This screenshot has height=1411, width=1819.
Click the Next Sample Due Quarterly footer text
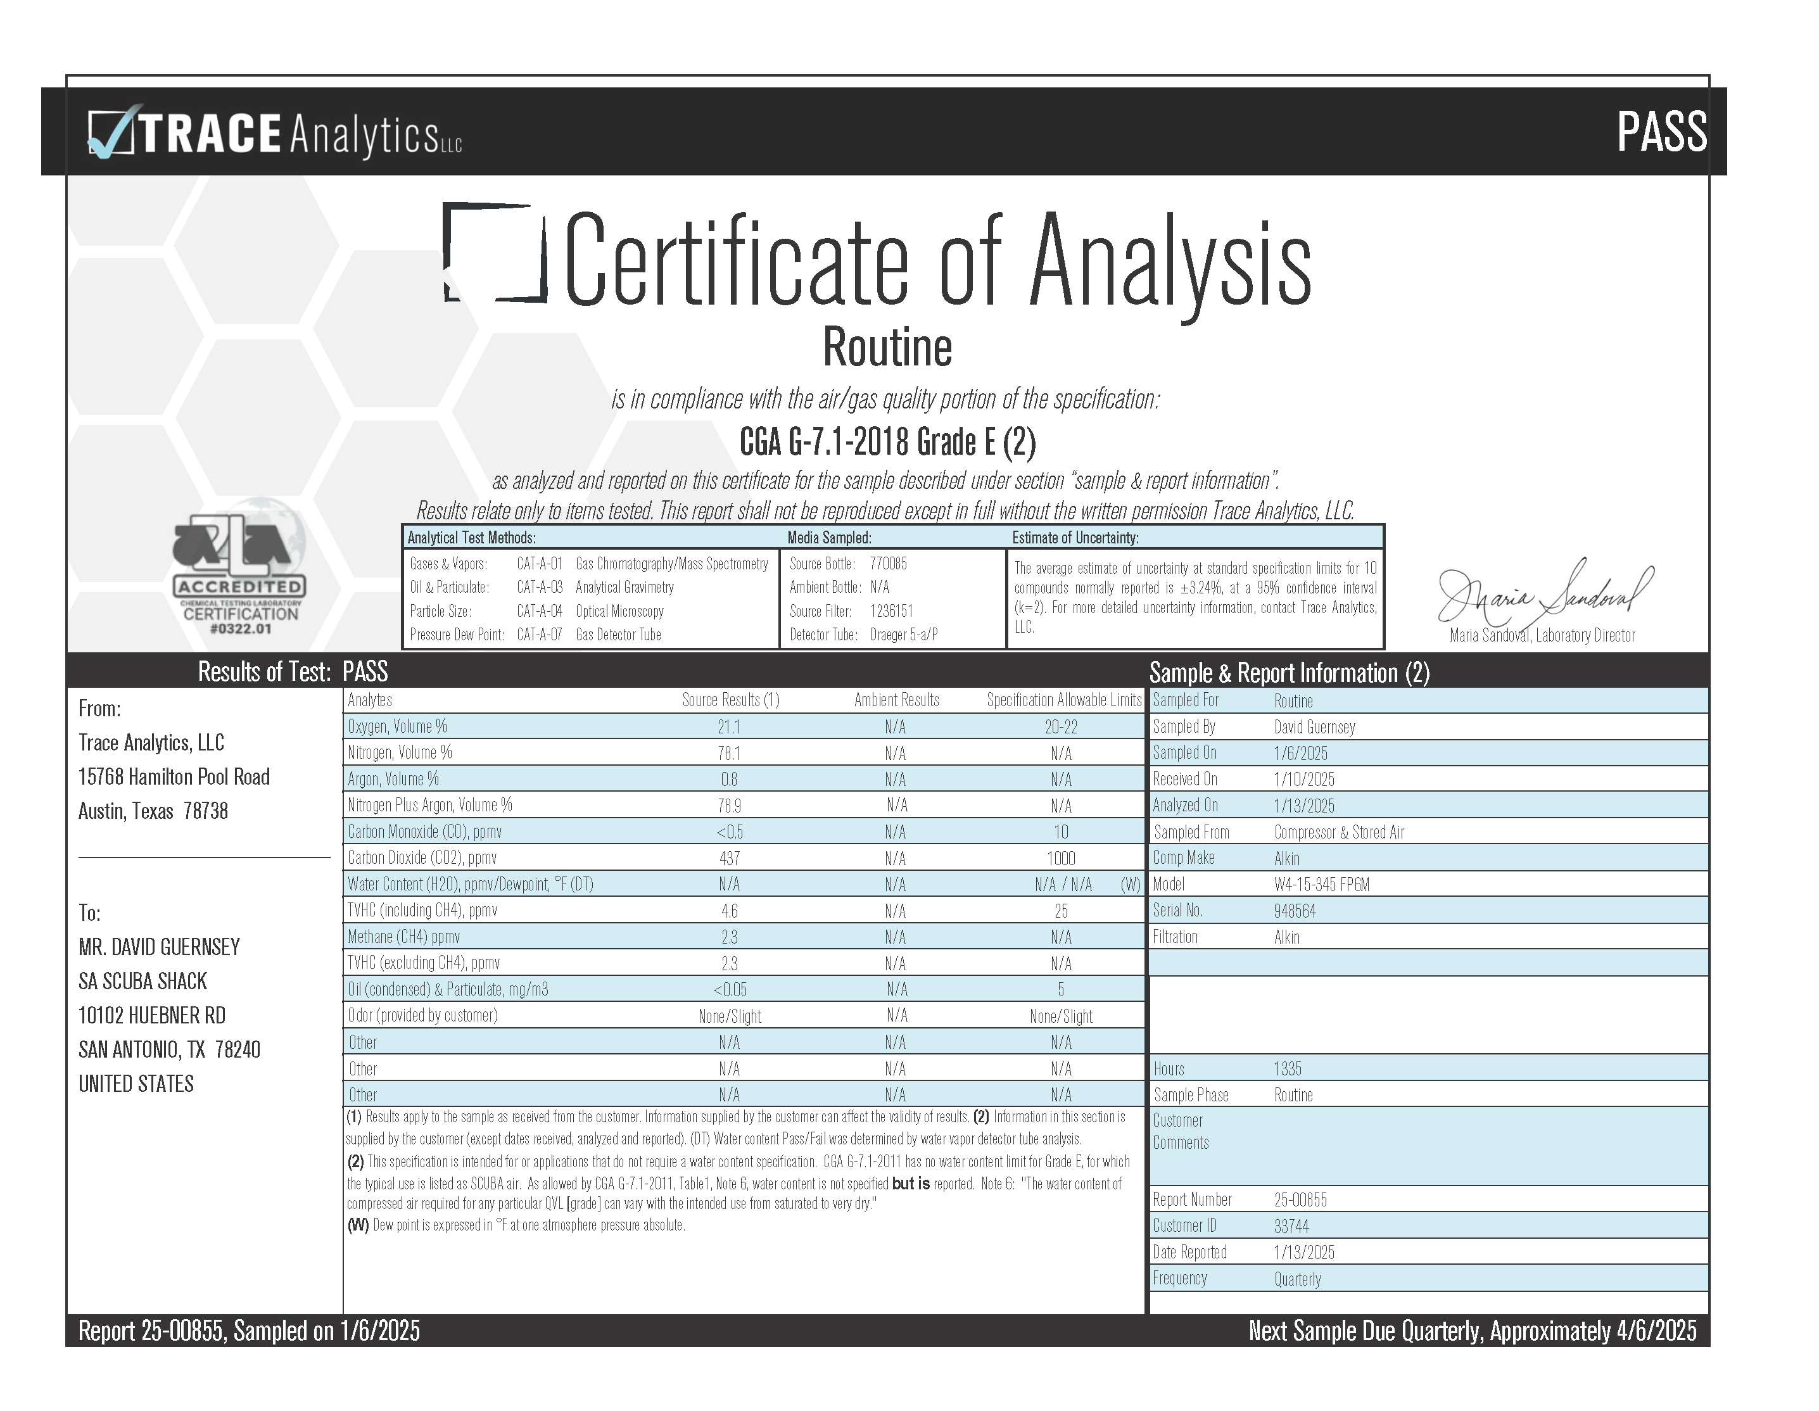pyautogui.click(x=1472, y=1331)
